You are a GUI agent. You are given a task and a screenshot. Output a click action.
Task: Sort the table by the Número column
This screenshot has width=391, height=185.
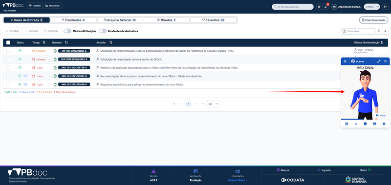(66, 42)
